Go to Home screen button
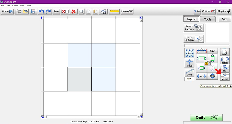The image size is (232, 124). [8, 11]
